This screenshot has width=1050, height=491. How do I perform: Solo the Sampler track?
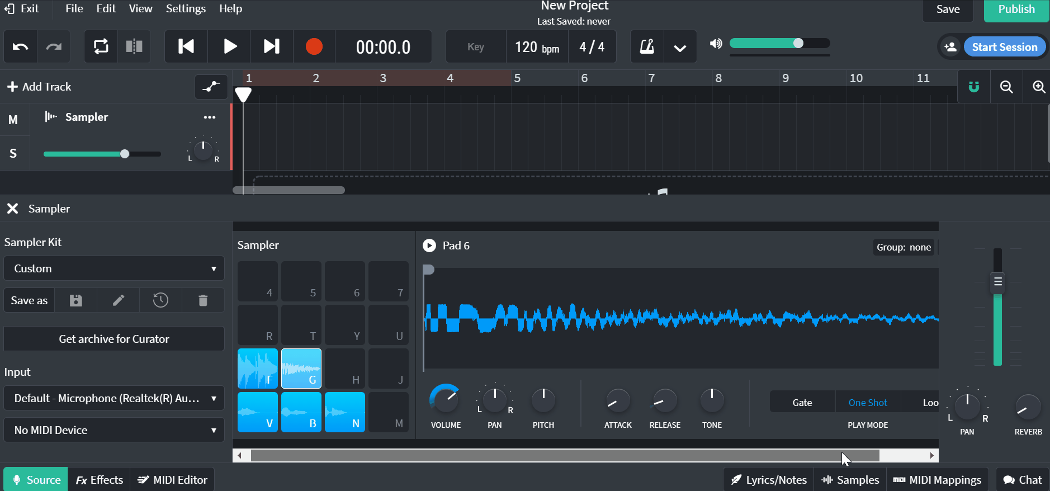(x=13, y=153)
